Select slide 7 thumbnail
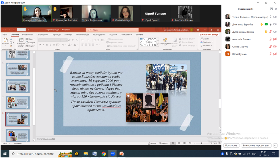This screenshot has height=158, width=280. coord(18,135)
